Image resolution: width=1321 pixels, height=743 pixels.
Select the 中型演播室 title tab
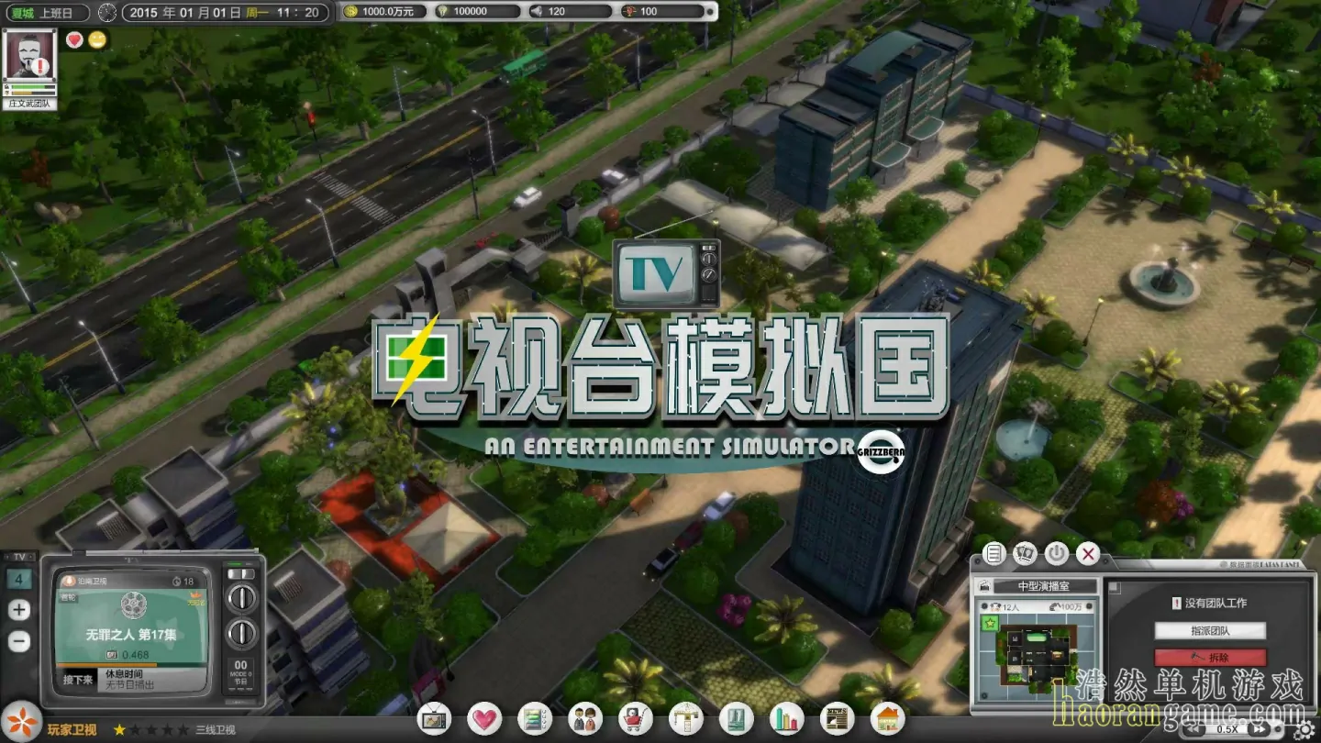tap(1045, 586)
